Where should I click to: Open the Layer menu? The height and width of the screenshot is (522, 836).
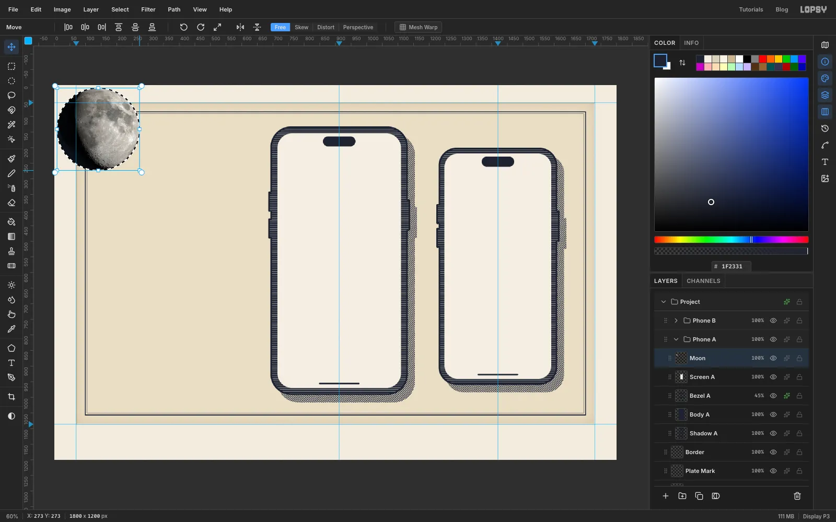click(x=91, y=9)
